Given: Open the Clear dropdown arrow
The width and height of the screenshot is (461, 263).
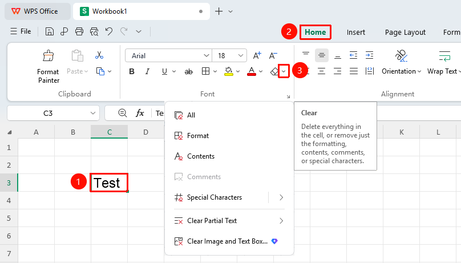Looking at the screenshot, I should click(x=284, y=71).
